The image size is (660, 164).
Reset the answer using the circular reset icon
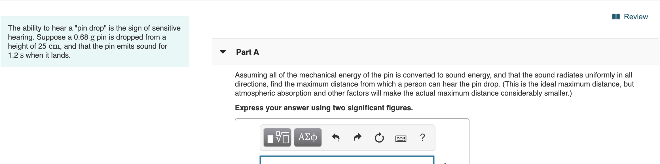click(379, 138)
